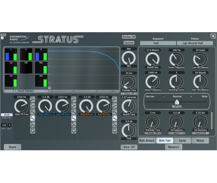The image size is (217, 183).
Task: Click the Damping Factor knob
Action: (x=176, y=82)
